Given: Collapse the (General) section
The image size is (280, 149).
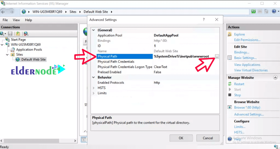Looking at the screenshot, I should [x=93, y=30].
